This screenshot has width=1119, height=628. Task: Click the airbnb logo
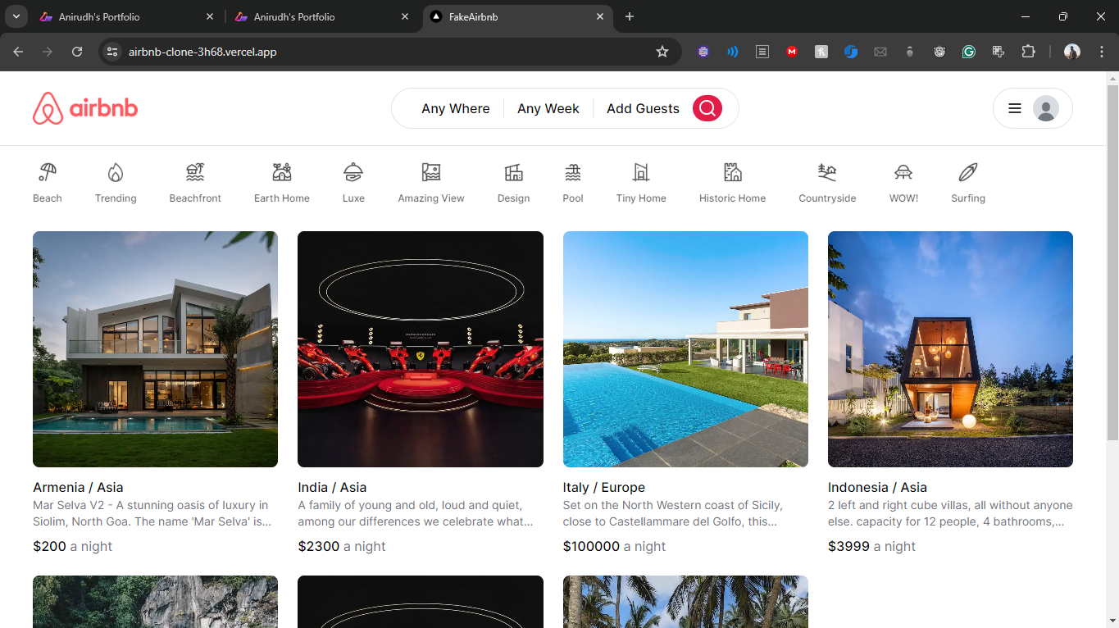85,108
